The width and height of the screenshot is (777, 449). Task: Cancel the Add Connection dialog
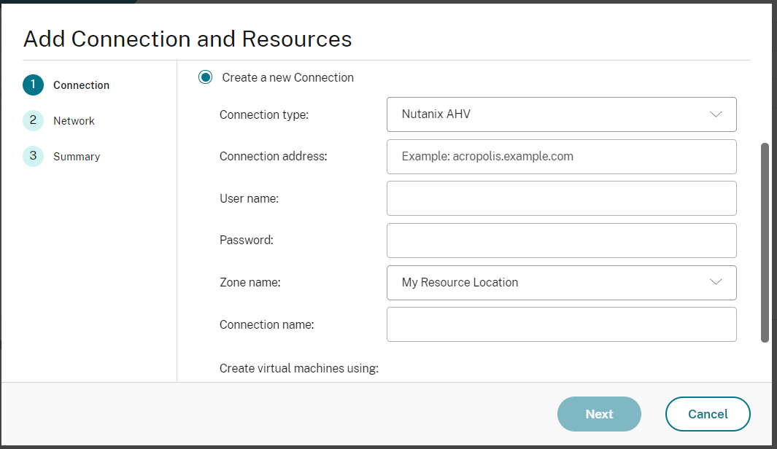click(708, 414)
